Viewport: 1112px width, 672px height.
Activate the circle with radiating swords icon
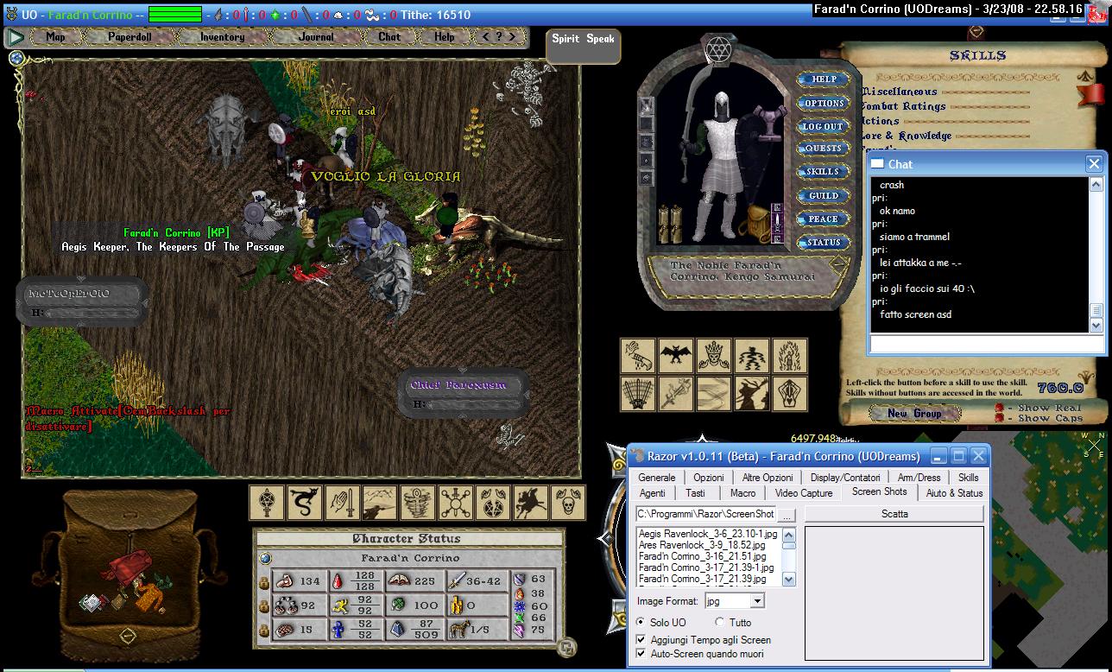tap(455, 503)
